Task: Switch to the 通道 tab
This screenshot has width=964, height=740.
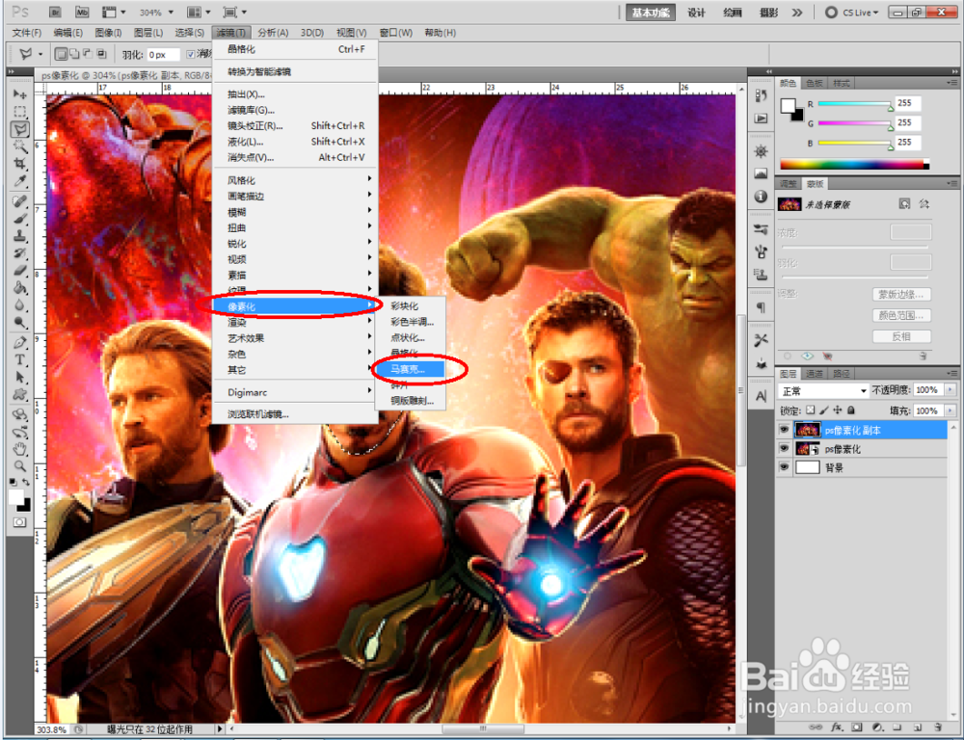Action: point(815,373)
